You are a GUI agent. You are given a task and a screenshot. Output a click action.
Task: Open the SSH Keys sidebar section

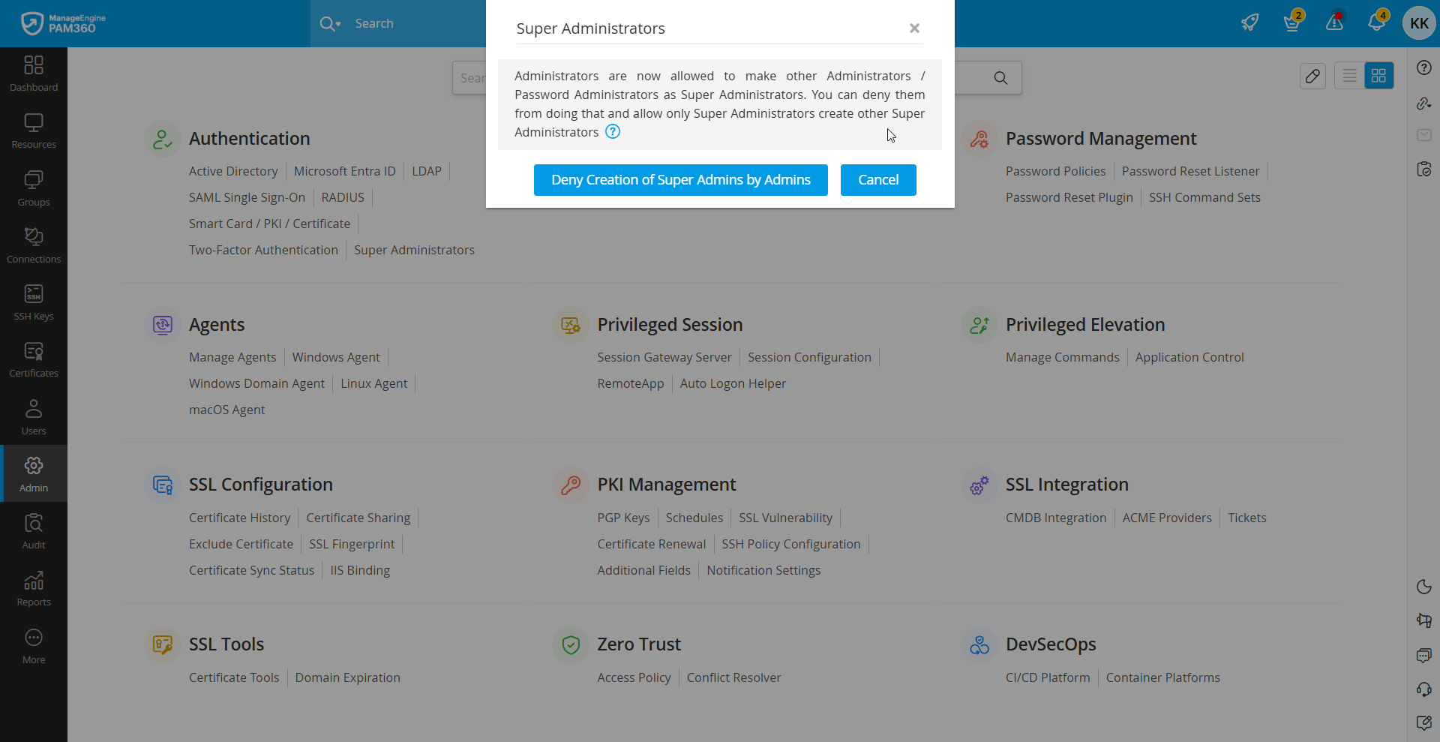point(34,302)
